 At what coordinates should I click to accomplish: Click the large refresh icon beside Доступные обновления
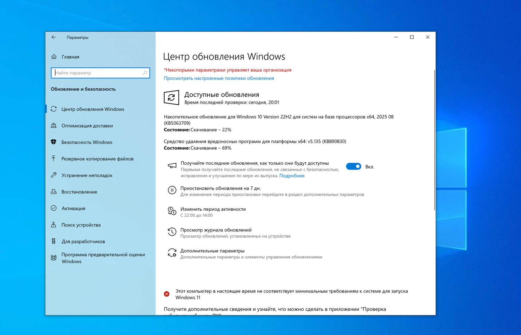tap(171, 98)
